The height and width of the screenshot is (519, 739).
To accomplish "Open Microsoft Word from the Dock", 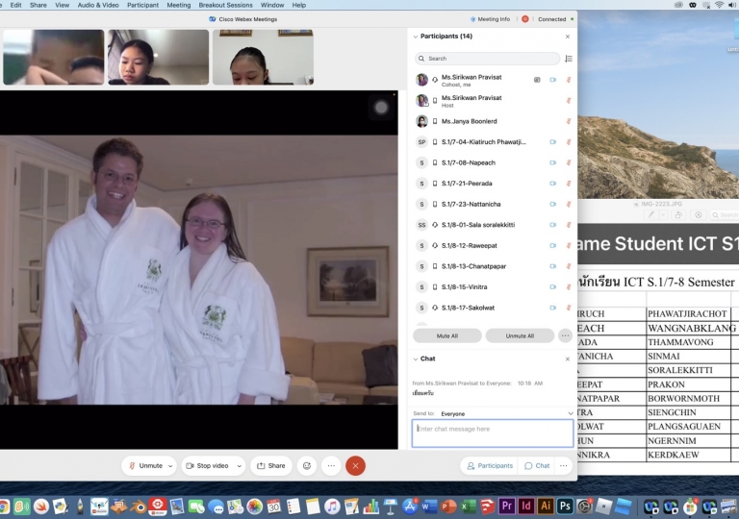I will (429, 507).
